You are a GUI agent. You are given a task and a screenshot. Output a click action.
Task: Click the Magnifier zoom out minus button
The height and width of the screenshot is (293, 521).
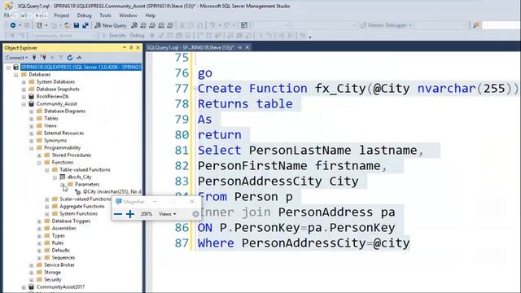click(x=117, y=214)
